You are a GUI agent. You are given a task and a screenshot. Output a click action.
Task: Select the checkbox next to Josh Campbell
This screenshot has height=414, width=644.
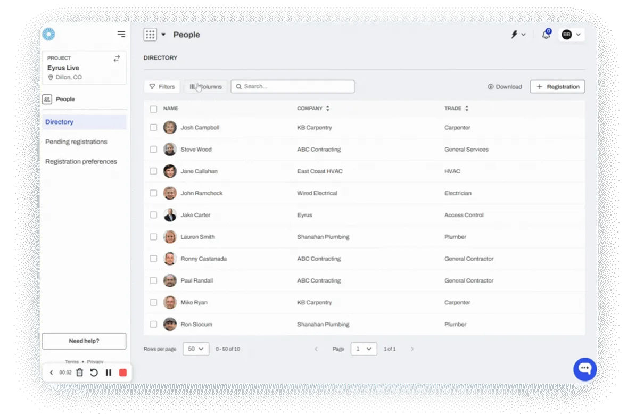(153, 127)
